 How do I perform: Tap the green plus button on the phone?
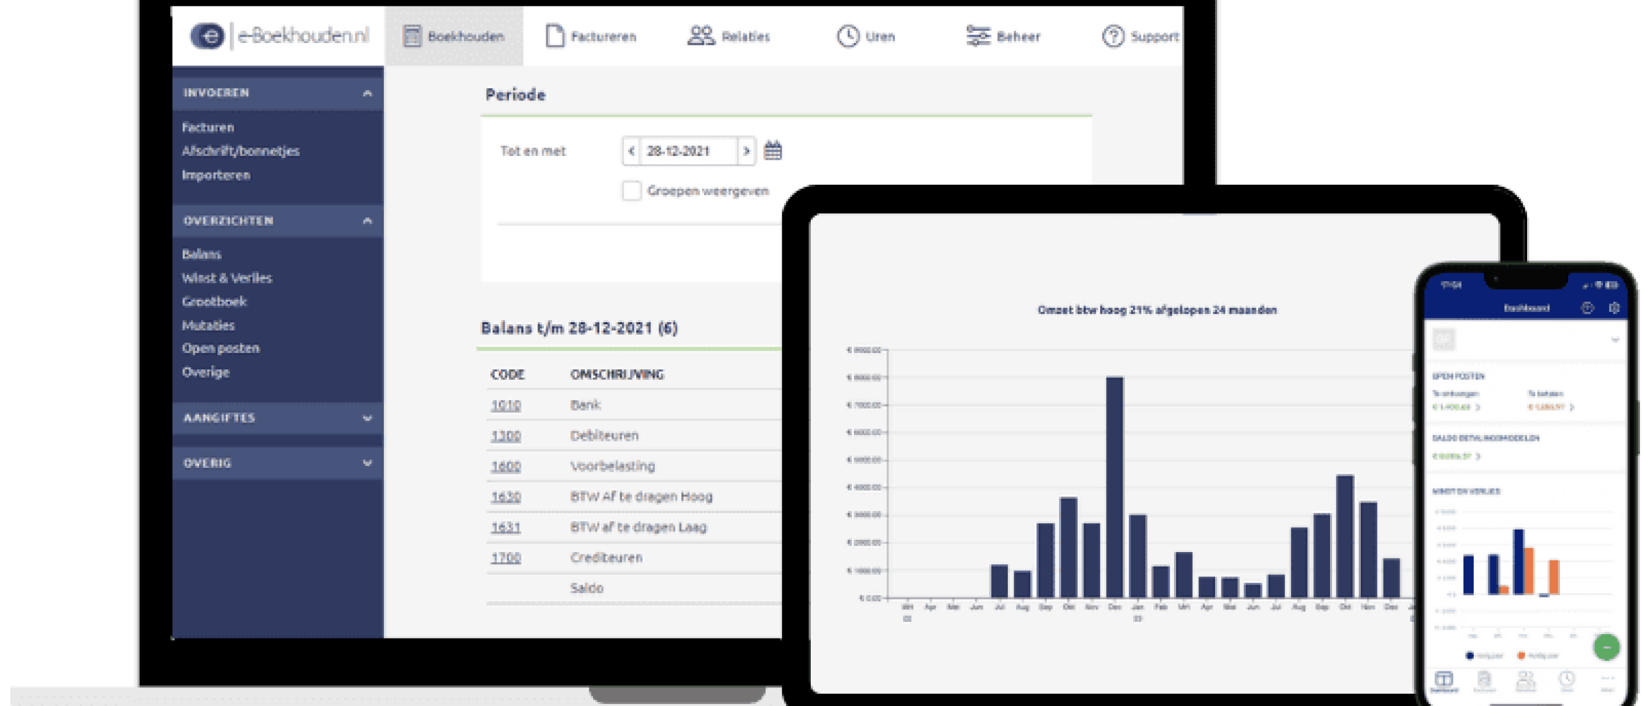point(1607,648)
